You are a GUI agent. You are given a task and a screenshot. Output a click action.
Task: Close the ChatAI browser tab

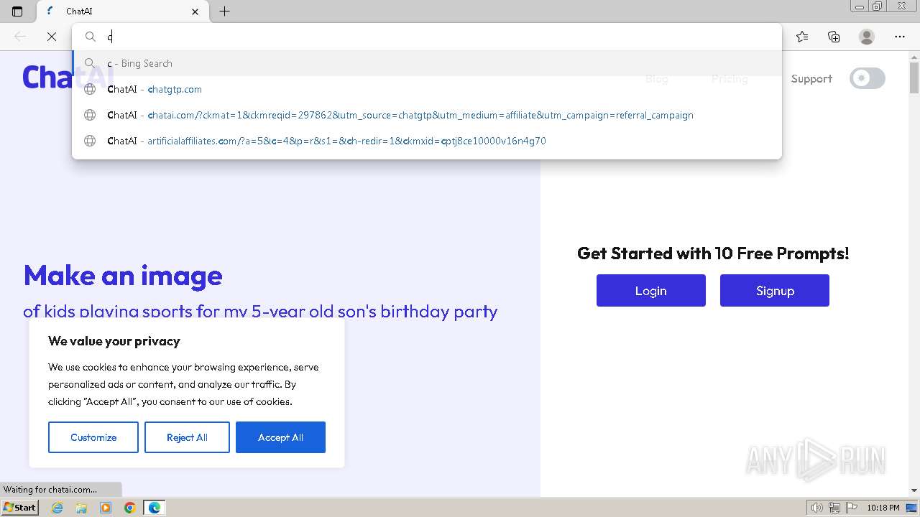point(195,11)
